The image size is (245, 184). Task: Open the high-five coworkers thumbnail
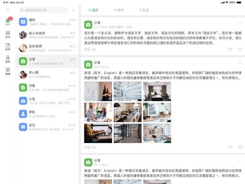(98, 112)
